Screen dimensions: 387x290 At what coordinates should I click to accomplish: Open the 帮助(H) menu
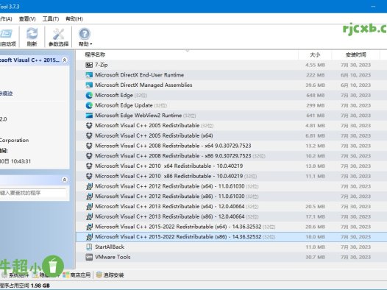pos(74,18)
